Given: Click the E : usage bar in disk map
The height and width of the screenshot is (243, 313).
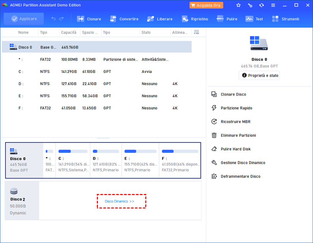Looking at the screenshot, I should coord(140,151).
